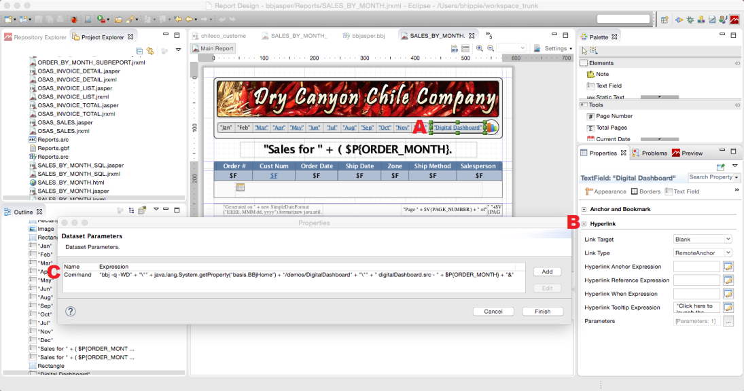Open Hyperlink Tooltip Expression editor icon
The height and width of the screenshot is (391, 744).
point(728,308)
